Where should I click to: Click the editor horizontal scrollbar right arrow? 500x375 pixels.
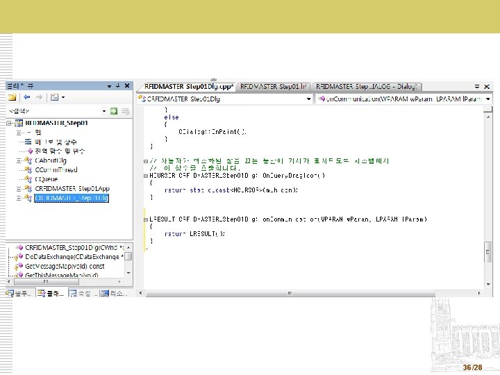click(479, 293)
